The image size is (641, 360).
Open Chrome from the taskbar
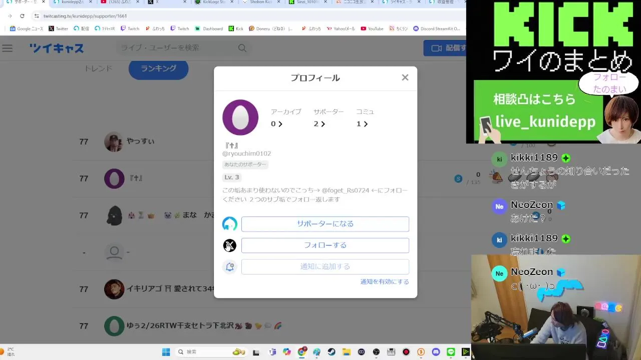click(x=302, y=352)
